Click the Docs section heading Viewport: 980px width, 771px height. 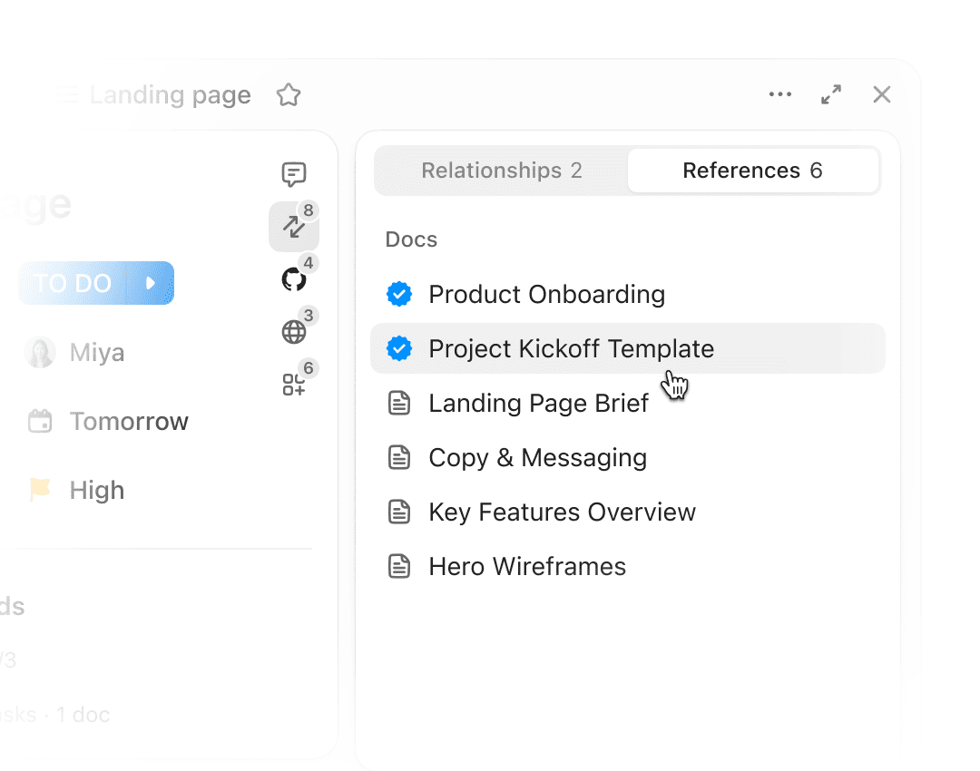click(411, 239)
